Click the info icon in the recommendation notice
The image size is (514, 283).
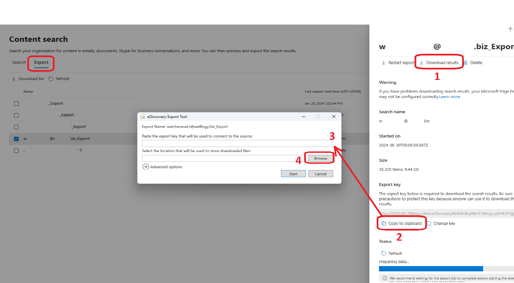click(x=385, y=278)
